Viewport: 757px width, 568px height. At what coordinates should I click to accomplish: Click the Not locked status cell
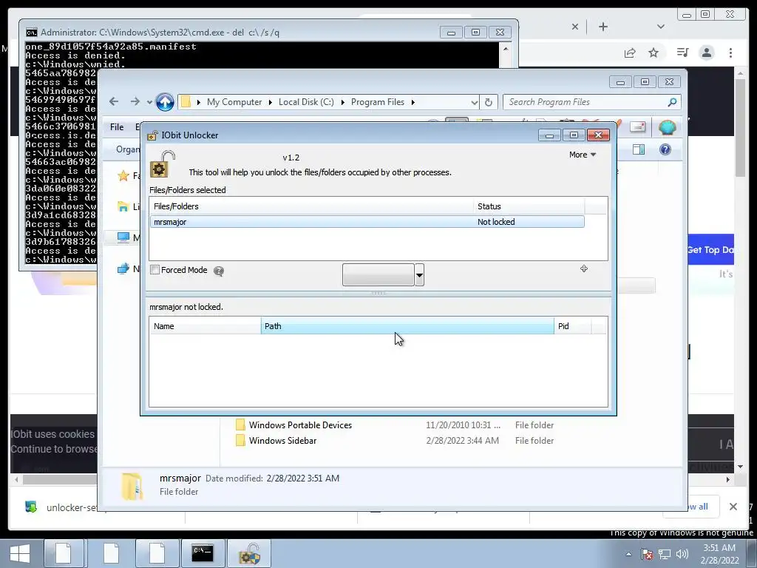(496, 222)
